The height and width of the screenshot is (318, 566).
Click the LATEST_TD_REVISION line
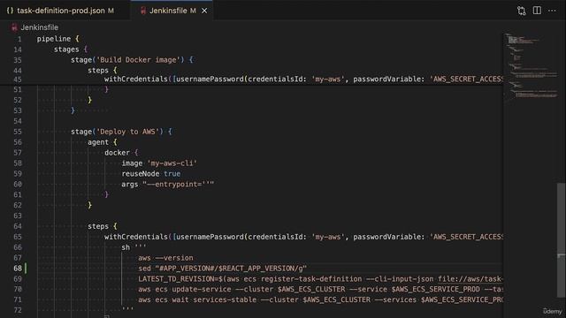point(320,279)
